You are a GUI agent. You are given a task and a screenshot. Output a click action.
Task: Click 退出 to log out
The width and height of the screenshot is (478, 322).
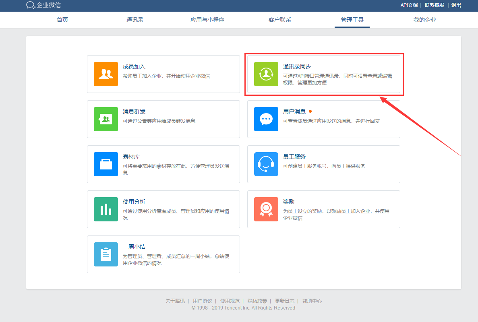coord(456,5)
